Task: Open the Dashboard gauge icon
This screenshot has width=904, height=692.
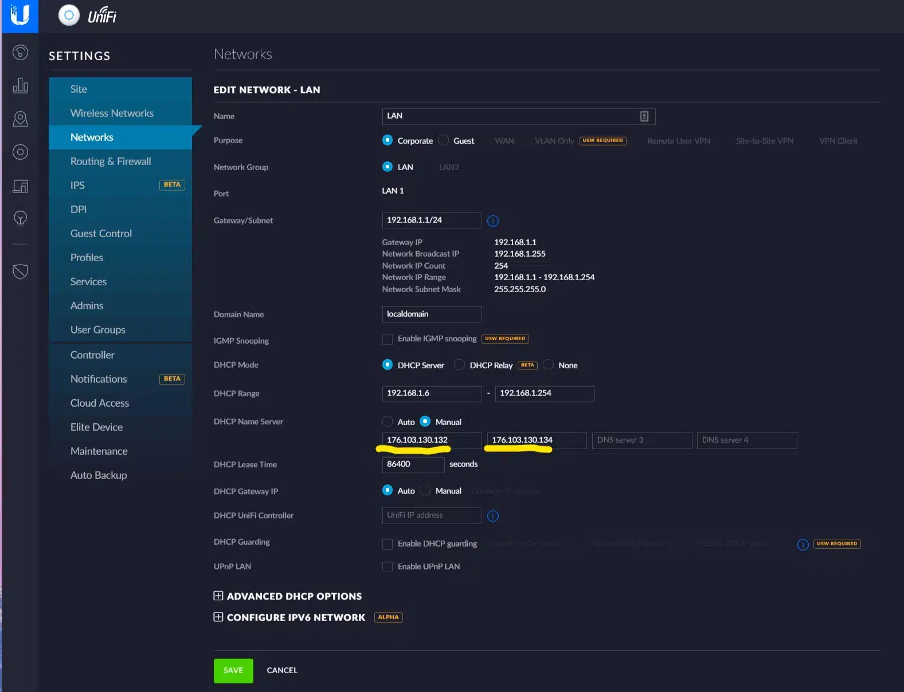Action: 20,53
